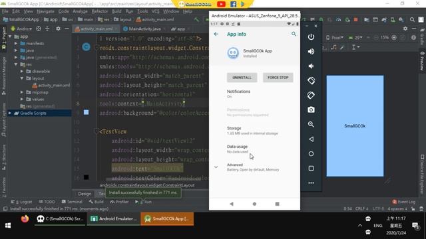
Task: Open Preview side panel tab
Action: tap(422, 61)
